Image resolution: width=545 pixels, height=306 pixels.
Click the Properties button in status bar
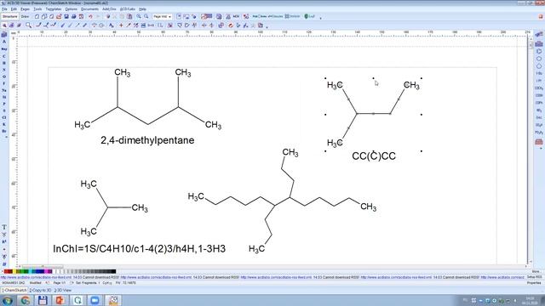point(534,283)
